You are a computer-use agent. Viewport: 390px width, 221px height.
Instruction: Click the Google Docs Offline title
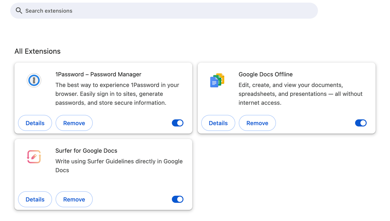[x=265, y=74]
